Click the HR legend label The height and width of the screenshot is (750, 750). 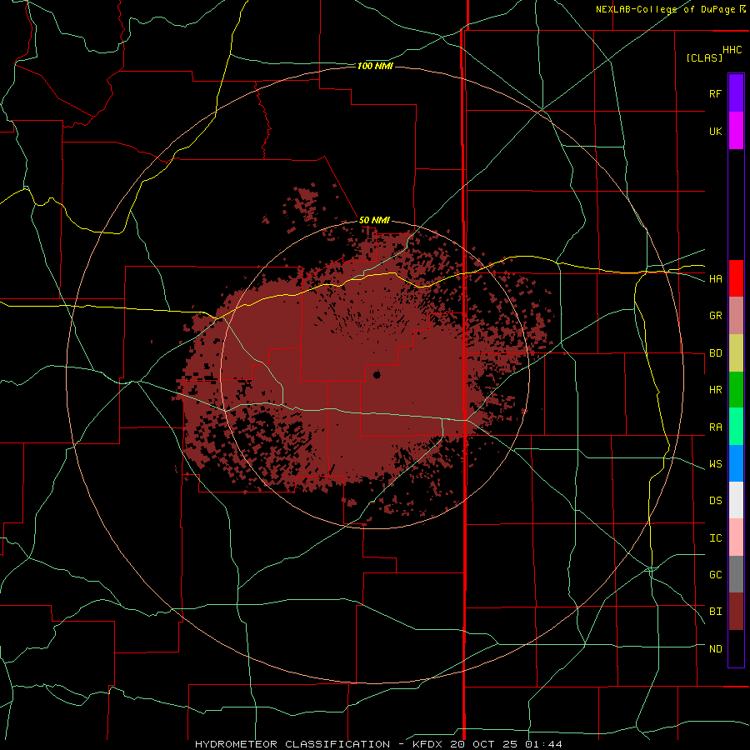[715, 390]
